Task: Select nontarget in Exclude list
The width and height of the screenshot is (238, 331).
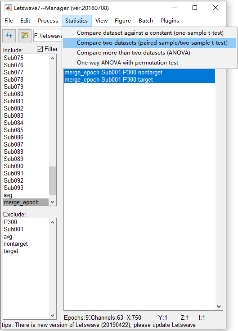Action: click(26, 244)
